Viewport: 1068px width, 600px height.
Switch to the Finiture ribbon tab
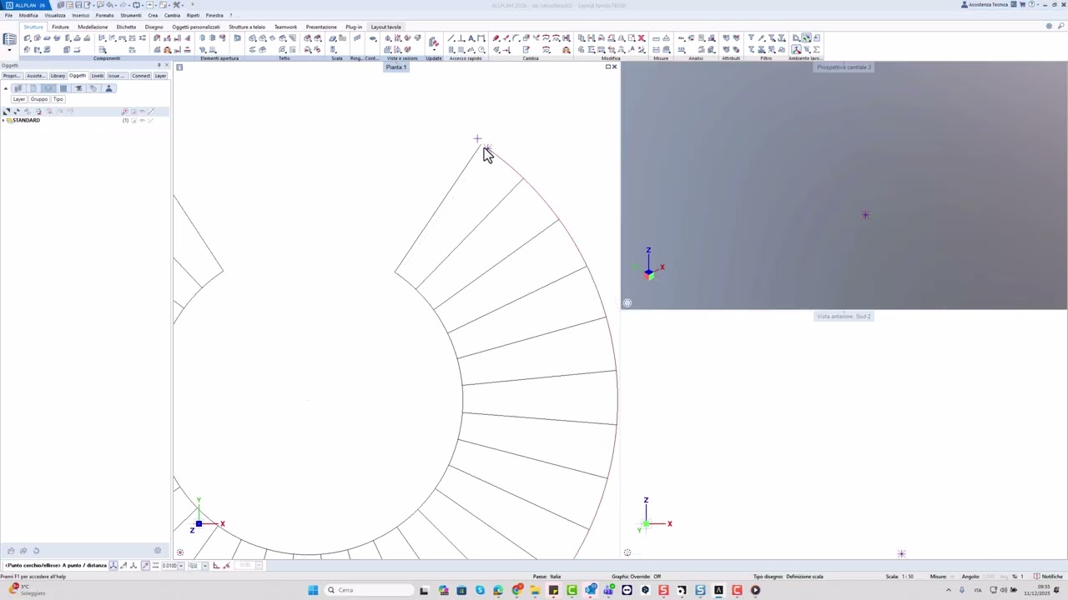[60, 27]
